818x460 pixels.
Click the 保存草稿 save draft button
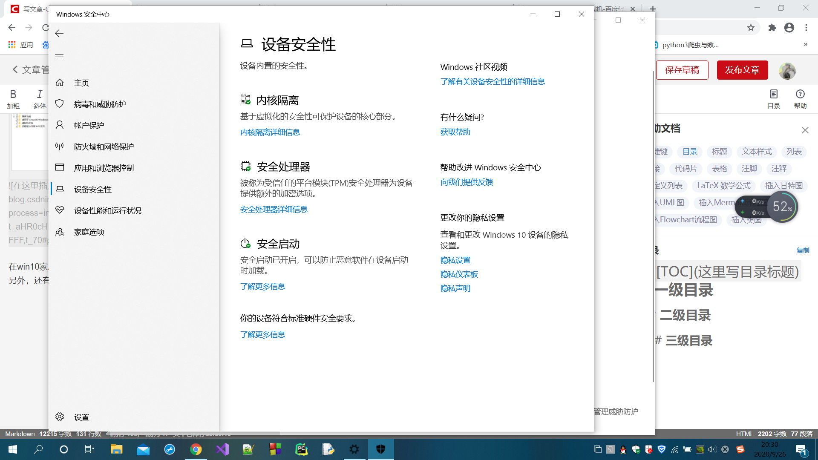click(682, 70)
